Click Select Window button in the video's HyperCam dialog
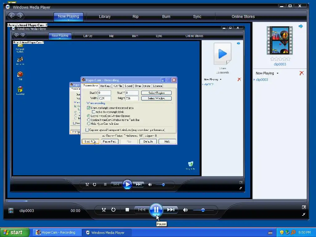Screen dimensions: 316x237 156,98
